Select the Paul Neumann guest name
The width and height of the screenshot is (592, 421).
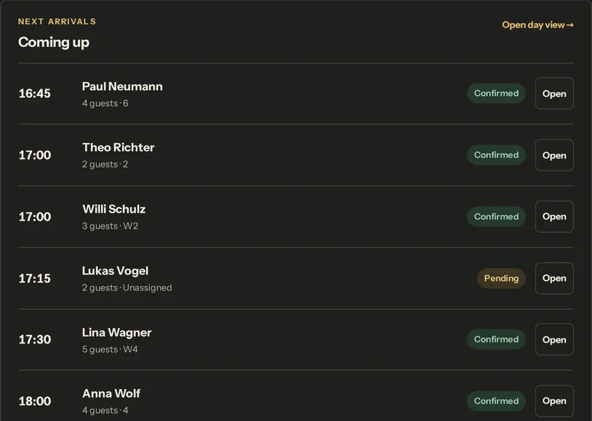pos(122,86)
